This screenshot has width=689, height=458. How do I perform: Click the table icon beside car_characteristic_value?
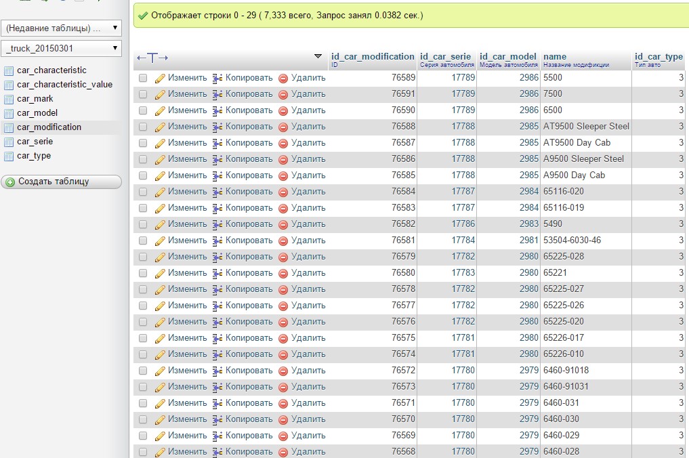[9, 85]
